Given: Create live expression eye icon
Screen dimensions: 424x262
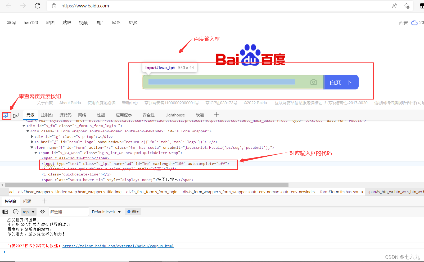Looking at the screenshot, I should (42, 212).
